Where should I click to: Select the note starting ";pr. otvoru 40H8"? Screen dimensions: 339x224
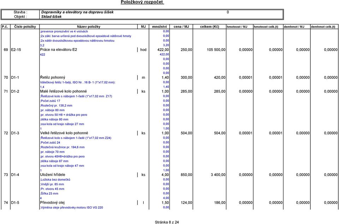(x=62, y=157)
